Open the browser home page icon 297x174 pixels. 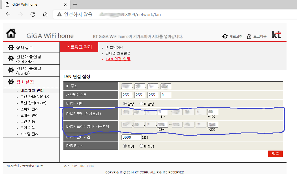[45, 14]
